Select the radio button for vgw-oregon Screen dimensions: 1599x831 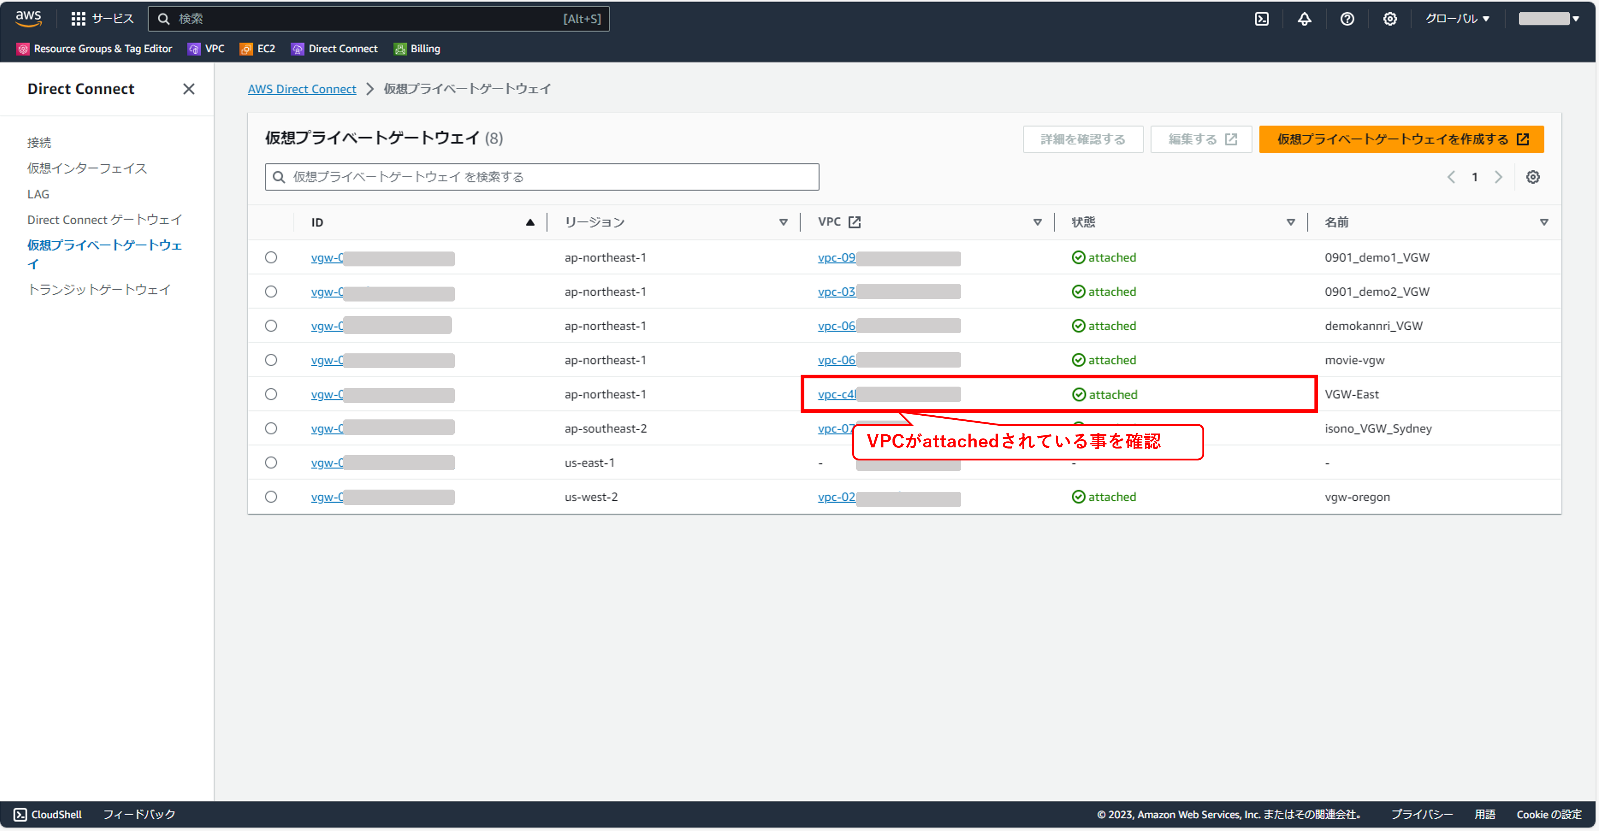[x=271, y=497]
